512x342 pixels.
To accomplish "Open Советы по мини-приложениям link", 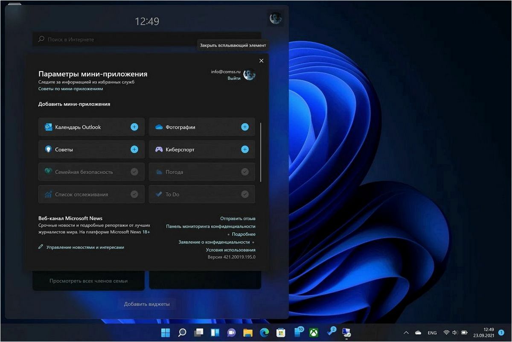I will click(x=70, y=89).
